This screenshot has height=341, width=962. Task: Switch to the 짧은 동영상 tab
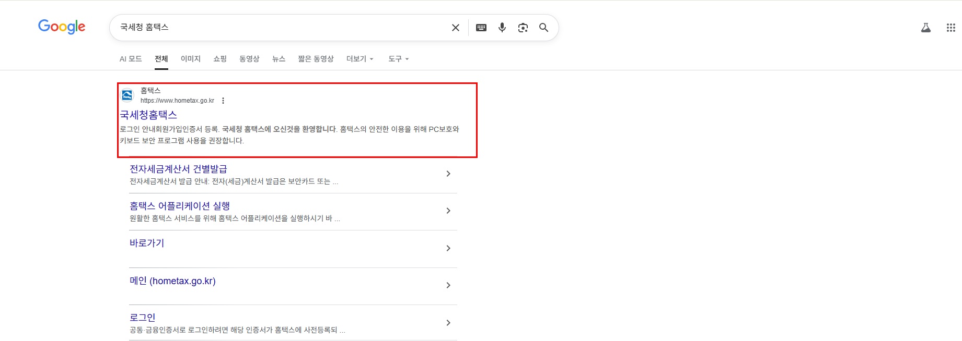coord(316,59)
